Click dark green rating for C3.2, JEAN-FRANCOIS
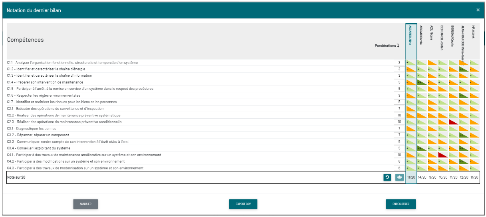486x217 pixels. (463, 135)
